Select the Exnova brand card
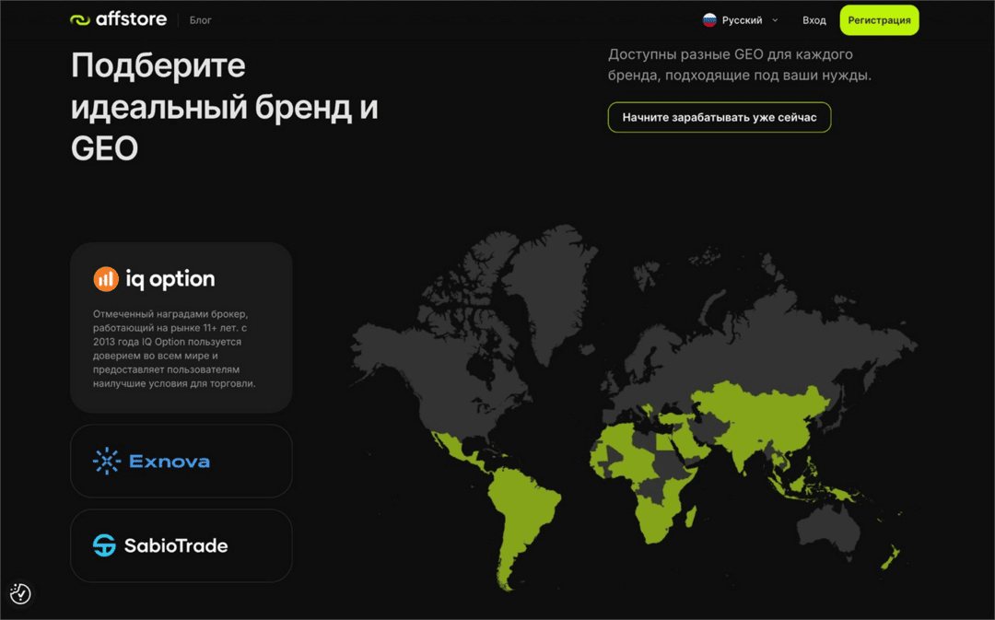The image size is (995, 620). tap(181, 462)
